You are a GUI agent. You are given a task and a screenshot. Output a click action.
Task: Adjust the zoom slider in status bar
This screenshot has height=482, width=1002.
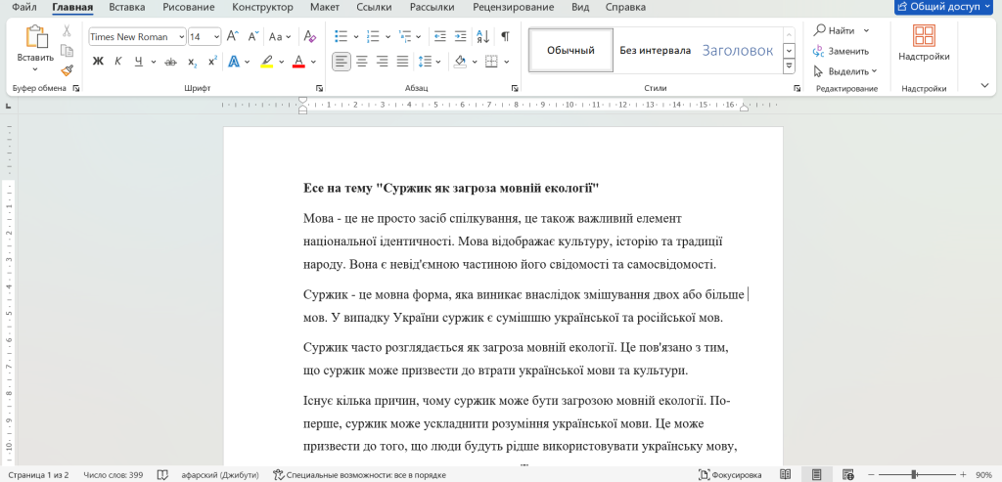coord(915,475)
